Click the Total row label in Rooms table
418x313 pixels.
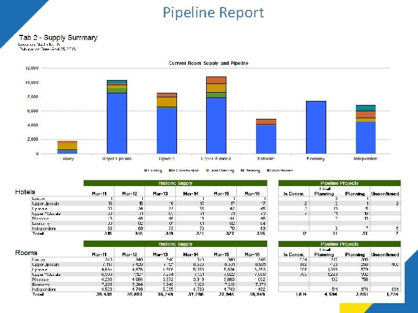tap(38, 294)
